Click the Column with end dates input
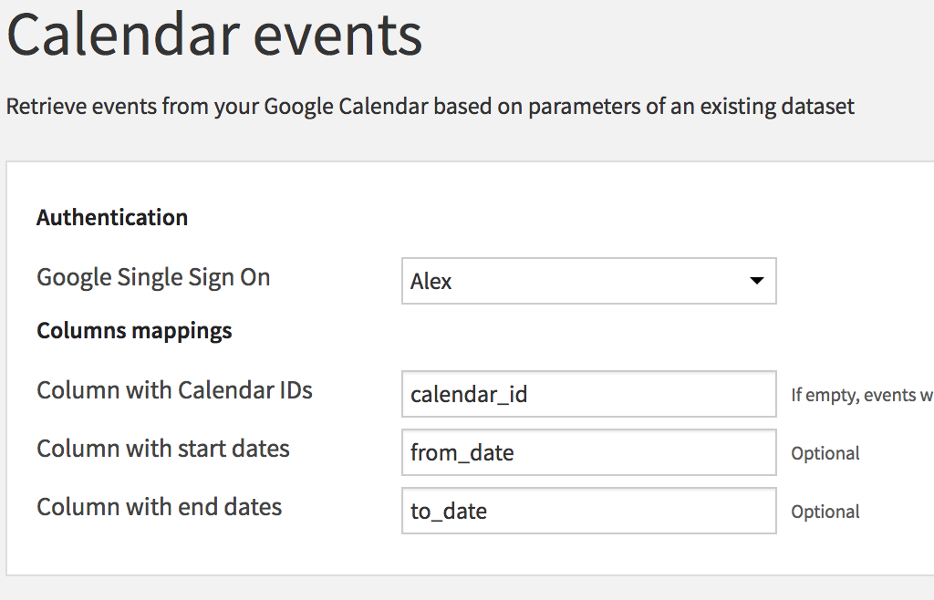Image resolution: width=934 pixels, height=600 pixels. [588, 511]
